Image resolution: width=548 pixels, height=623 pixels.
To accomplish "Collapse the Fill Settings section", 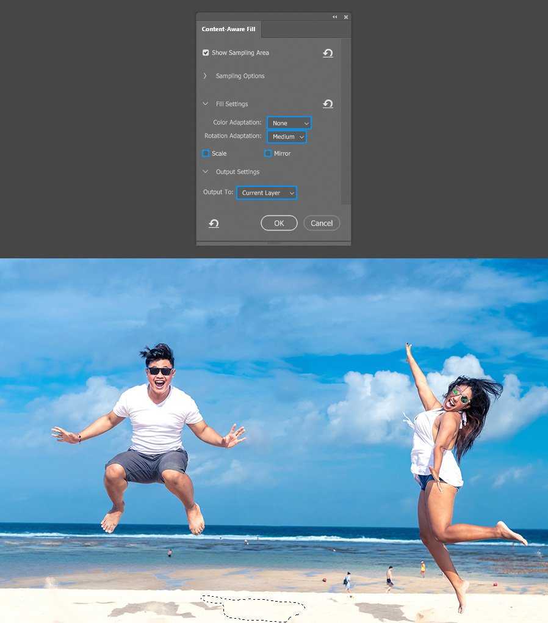I will point(205,104).
